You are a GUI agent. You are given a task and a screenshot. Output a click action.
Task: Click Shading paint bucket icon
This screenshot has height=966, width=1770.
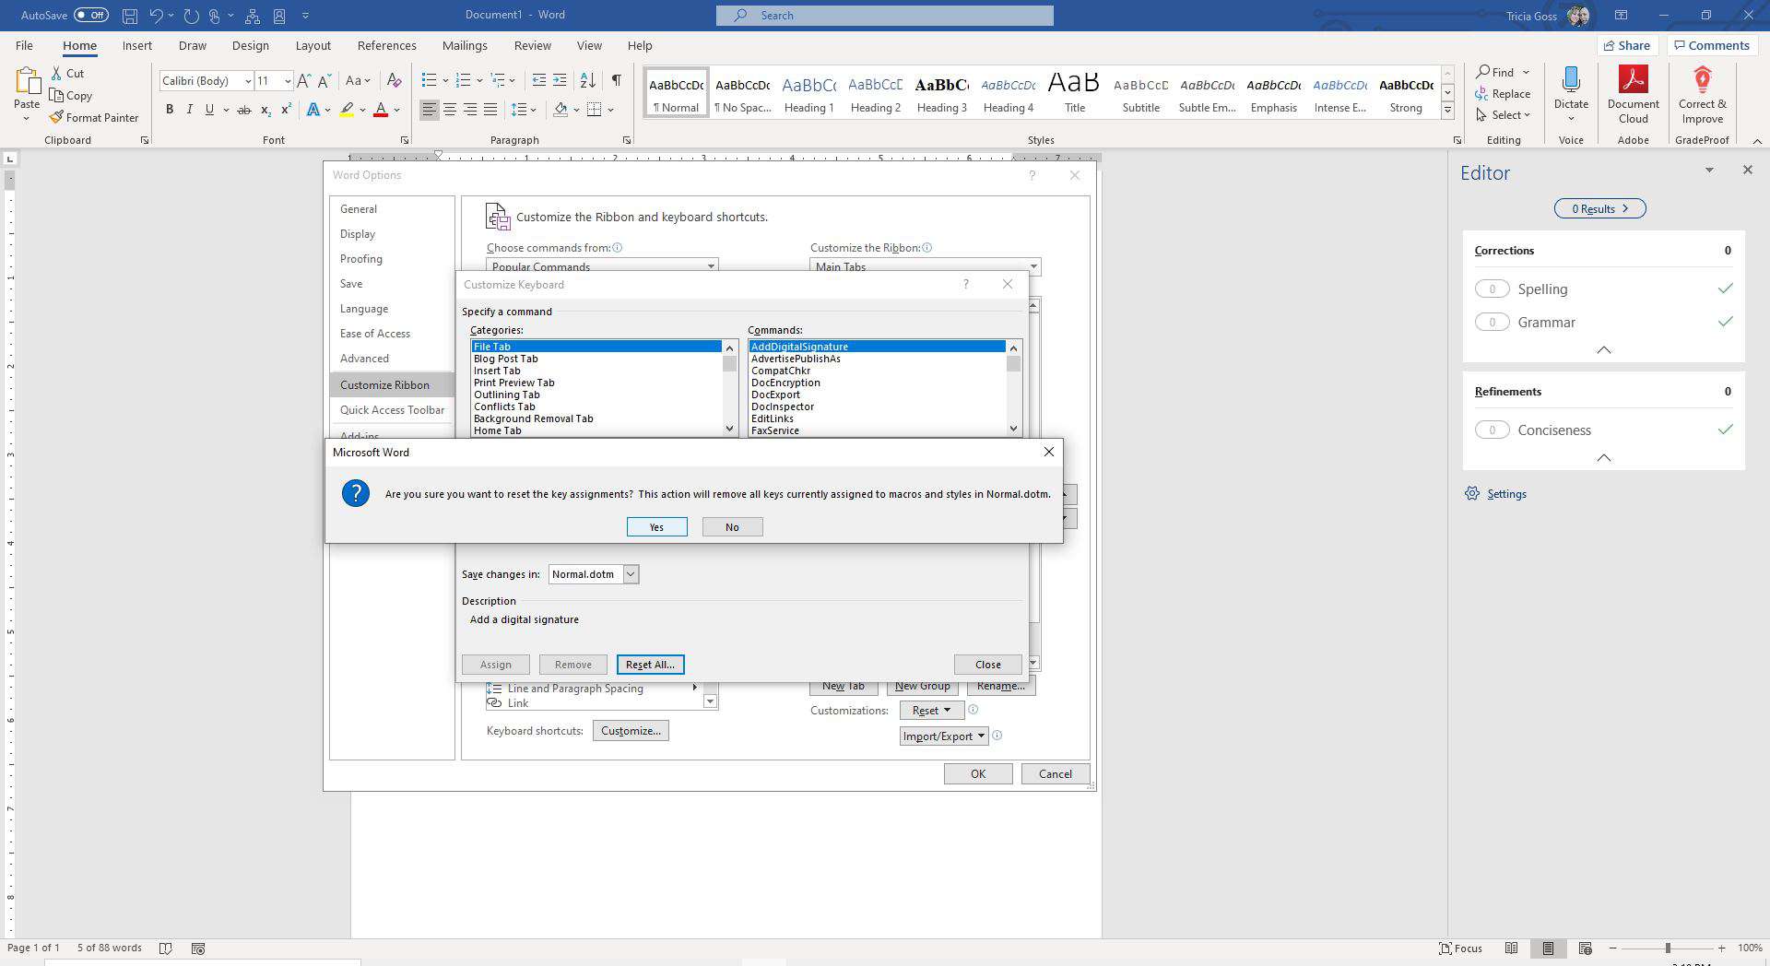point(560,110)
